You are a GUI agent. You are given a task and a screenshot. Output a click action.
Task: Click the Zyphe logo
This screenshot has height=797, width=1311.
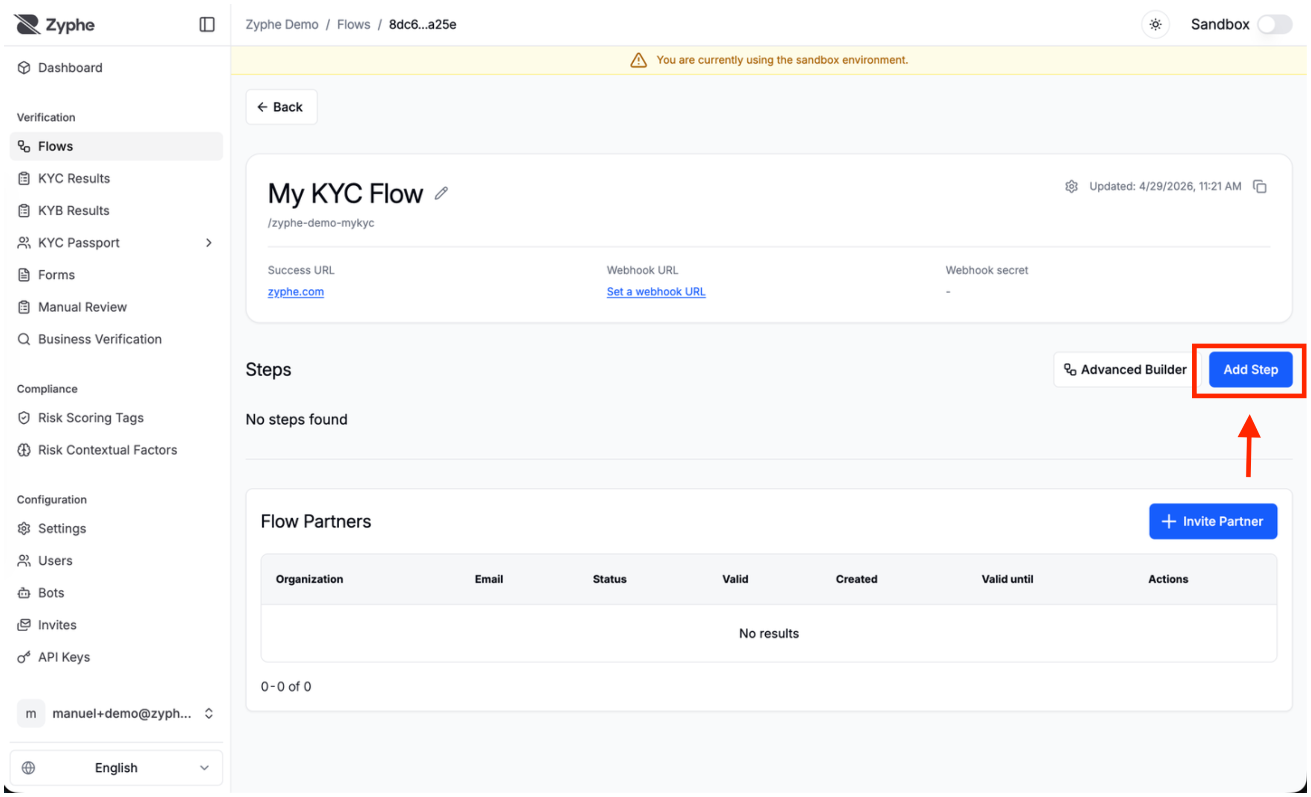[54, 24]
